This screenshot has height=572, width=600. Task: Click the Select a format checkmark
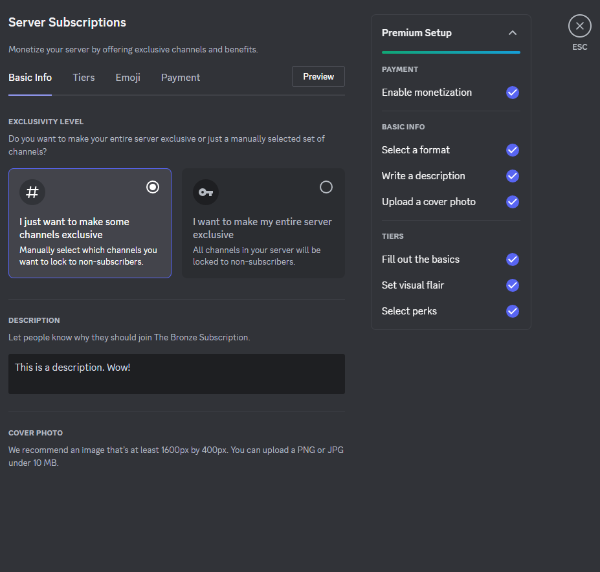coord(513,150)
